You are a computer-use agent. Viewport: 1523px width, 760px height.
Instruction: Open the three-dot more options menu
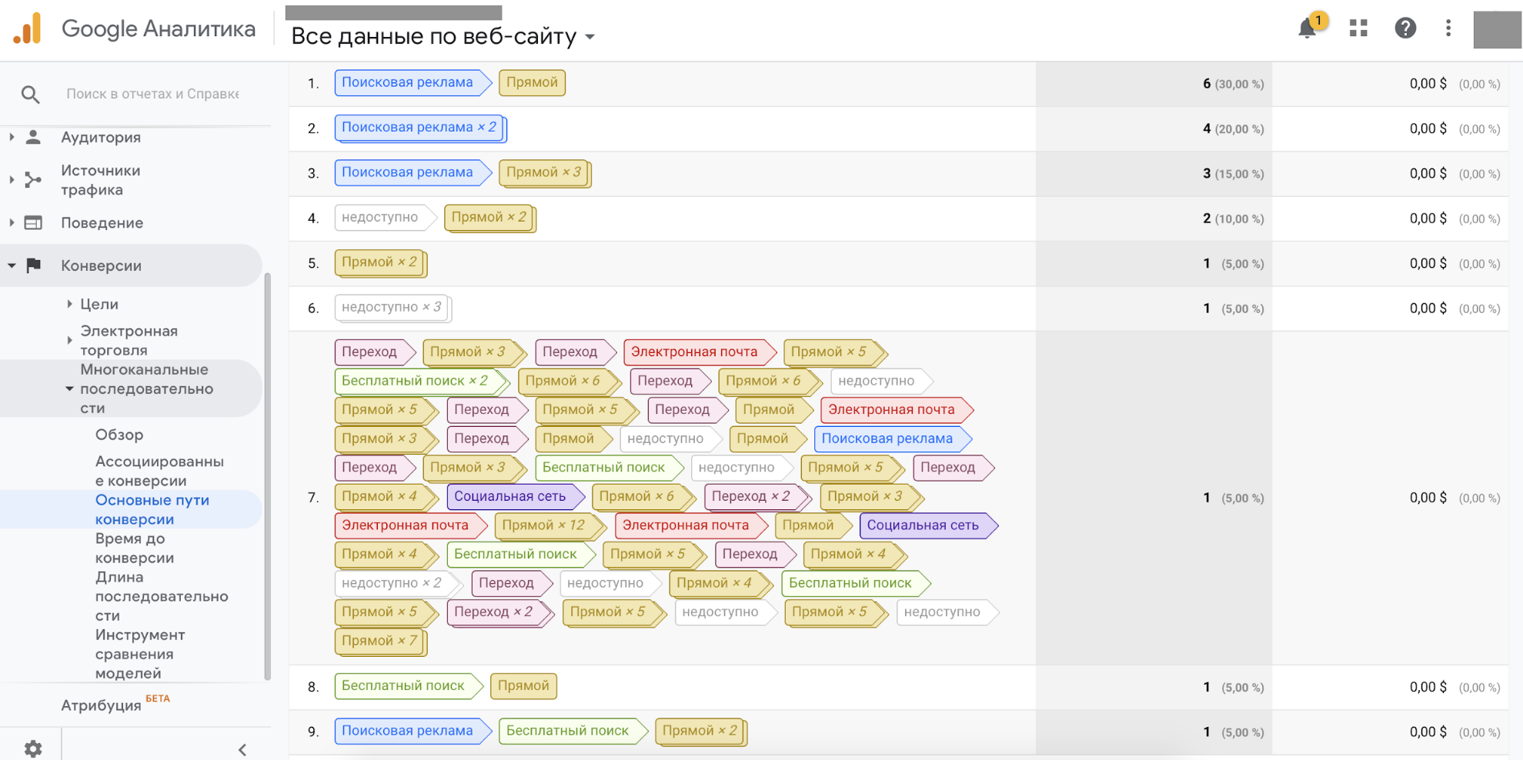point(1448,28)
